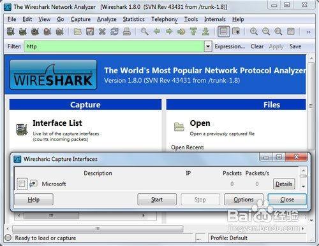Open the capture options toolbar icon
This screenshot has height=246, width=319.
[23, 32]
